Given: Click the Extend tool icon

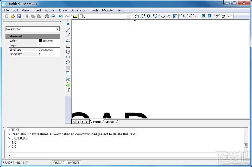Looking at the screenshot, I should tap(190, 16).
